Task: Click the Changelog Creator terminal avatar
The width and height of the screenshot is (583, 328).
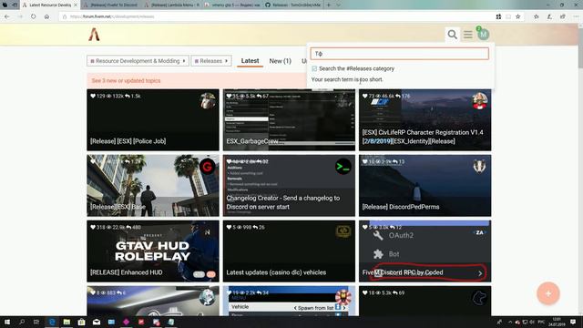Action: click(x=343, y=167)
